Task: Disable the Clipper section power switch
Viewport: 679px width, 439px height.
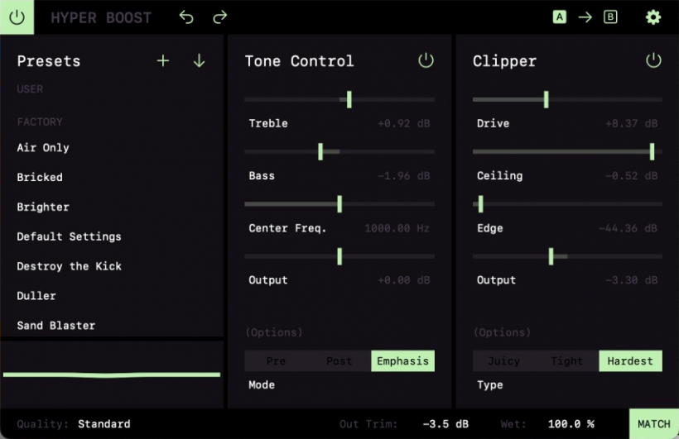Action: 653,60
